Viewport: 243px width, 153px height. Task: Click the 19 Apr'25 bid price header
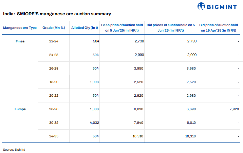coord(219,27)
